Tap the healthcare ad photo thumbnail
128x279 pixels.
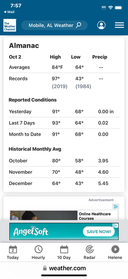click(x=44, y=216)
